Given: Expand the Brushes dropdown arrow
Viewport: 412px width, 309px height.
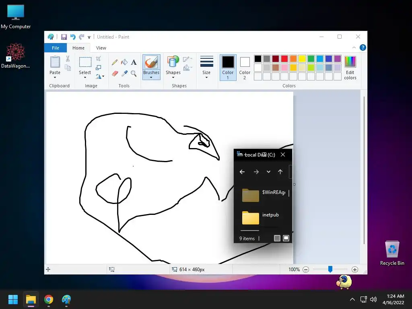Looking at the screenshot, I should [x=151, y=78].
